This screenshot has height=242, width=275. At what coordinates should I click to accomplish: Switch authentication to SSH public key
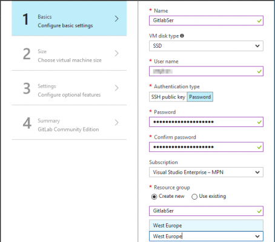point(168,97)
